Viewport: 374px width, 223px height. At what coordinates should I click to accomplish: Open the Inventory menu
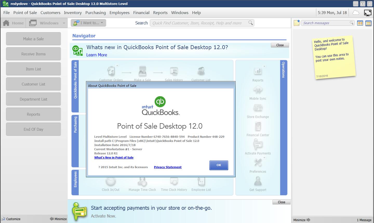pyautogui.click(x=73, y=12)
